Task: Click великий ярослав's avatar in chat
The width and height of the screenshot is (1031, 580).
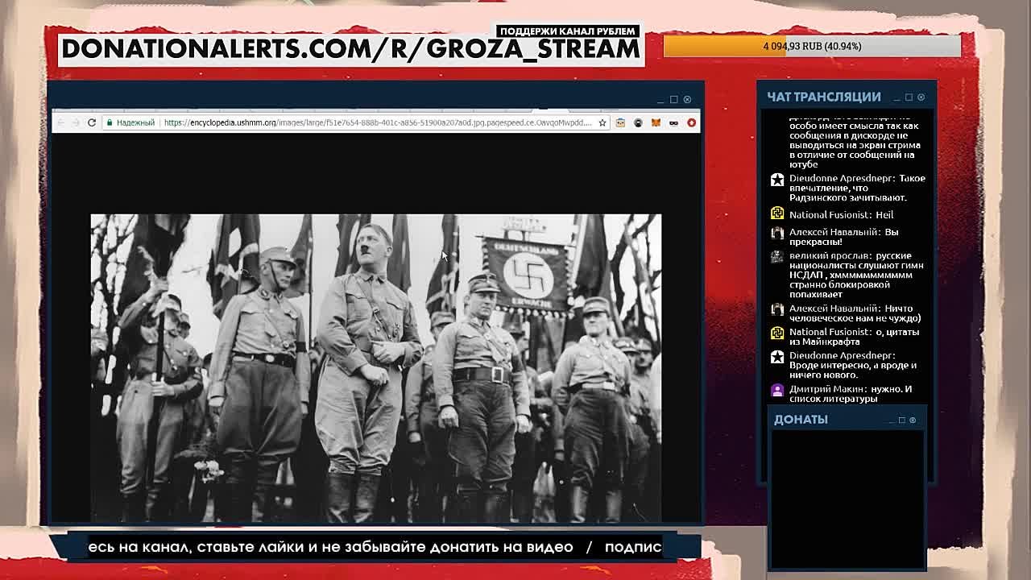Action: [x=777, y=257]
